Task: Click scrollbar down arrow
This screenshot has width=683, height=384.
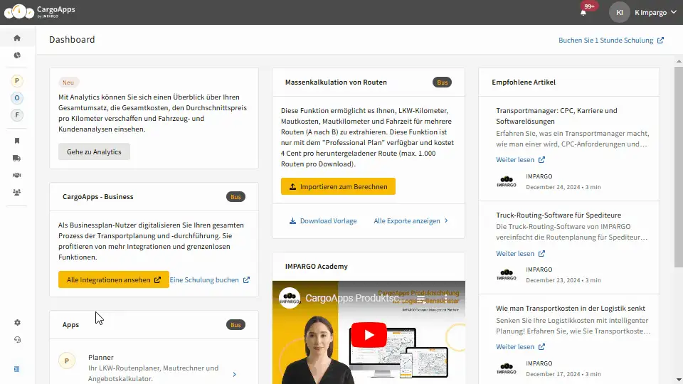Action: 679,380
